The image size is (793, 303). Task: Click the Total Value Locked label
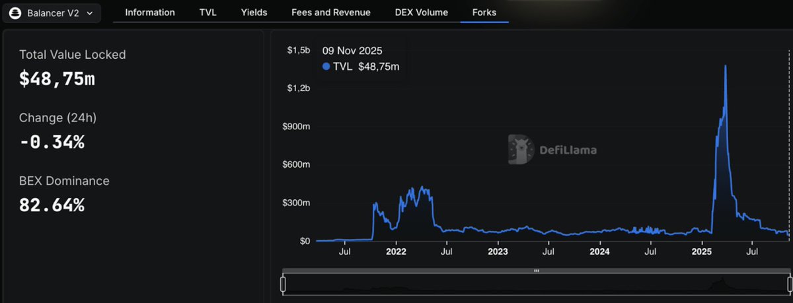tap(72, 55)
